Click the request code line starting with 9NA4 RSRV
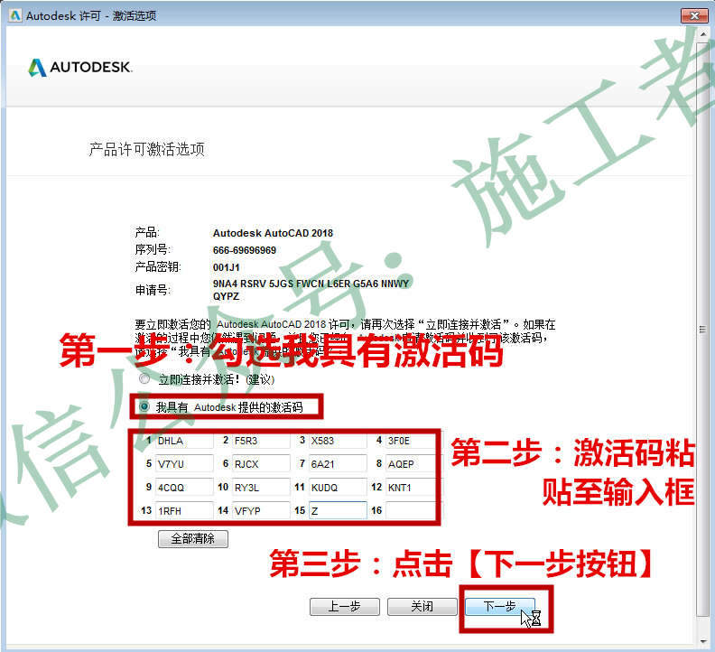 (x=311, y=284)
